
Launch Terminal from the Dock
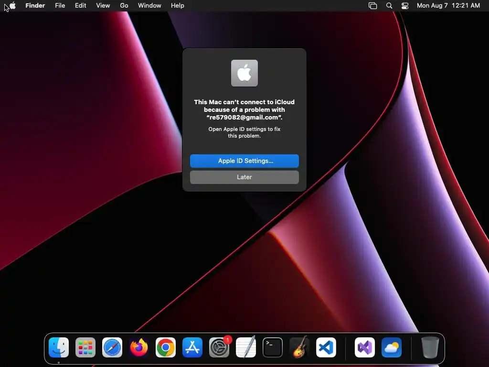tap(273, 347)
